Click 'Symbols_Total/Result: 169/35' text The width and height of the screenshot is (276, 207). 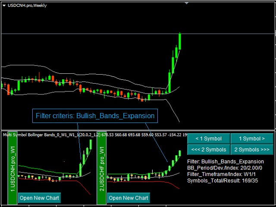[x=223, y=181]
